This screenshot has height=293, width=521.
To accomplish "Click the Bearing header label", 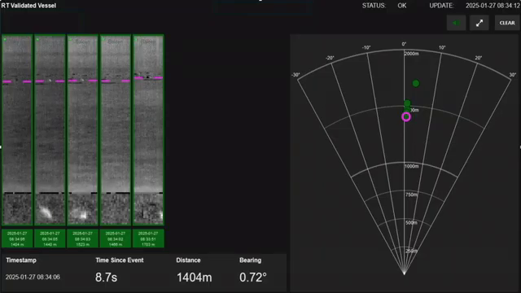I will [250, 260].
